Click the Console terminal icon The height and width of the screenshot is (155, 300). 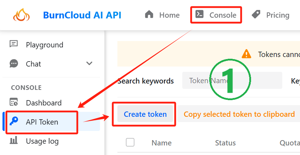[x=200, y=14]
